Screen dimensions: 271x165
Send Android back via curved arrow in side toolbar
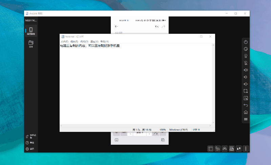[x=246, y=105]
